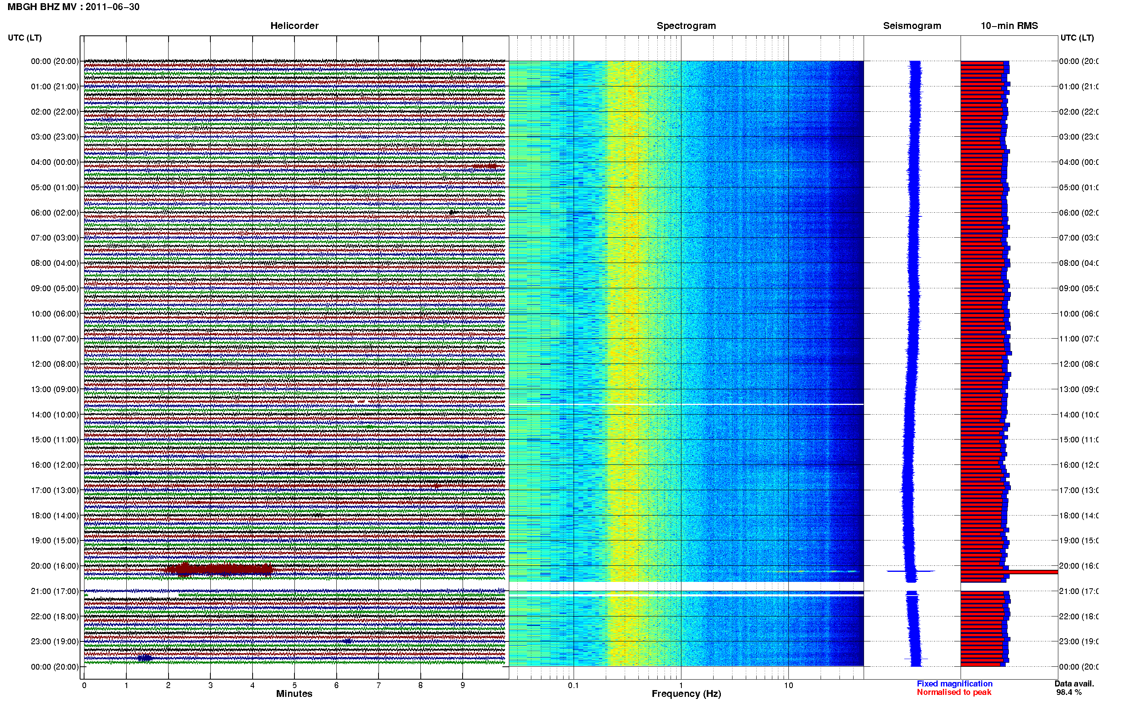The image size is (1144, 715).
Task: Click the left time label 04:00 (00:00)
Action: (55, 162)
